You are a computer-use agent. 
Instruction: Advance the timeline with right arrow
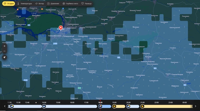[x=195, y=106]
